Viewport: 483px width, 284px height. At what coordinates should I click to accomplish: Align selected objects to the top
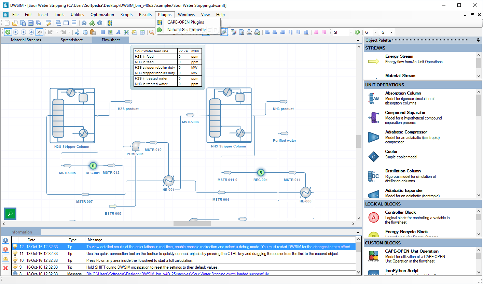click(x=290, y=32)
